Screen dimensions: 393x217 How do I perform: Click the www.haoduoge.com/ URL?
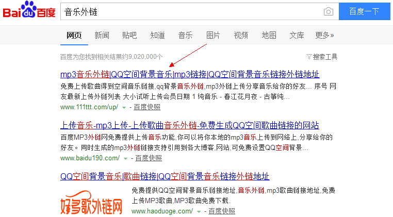click(162, 211)
